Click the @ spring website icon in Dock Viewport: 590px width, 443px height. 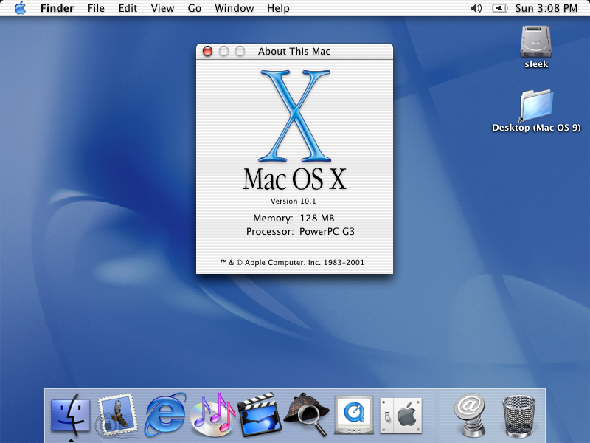tap(470, 415)
